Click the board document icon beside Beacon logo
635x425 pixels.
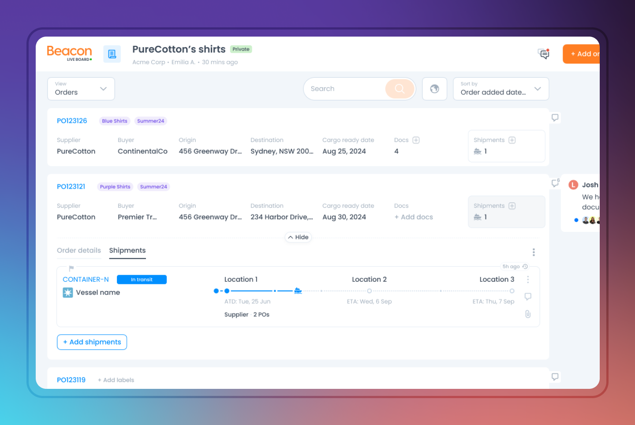112,54
